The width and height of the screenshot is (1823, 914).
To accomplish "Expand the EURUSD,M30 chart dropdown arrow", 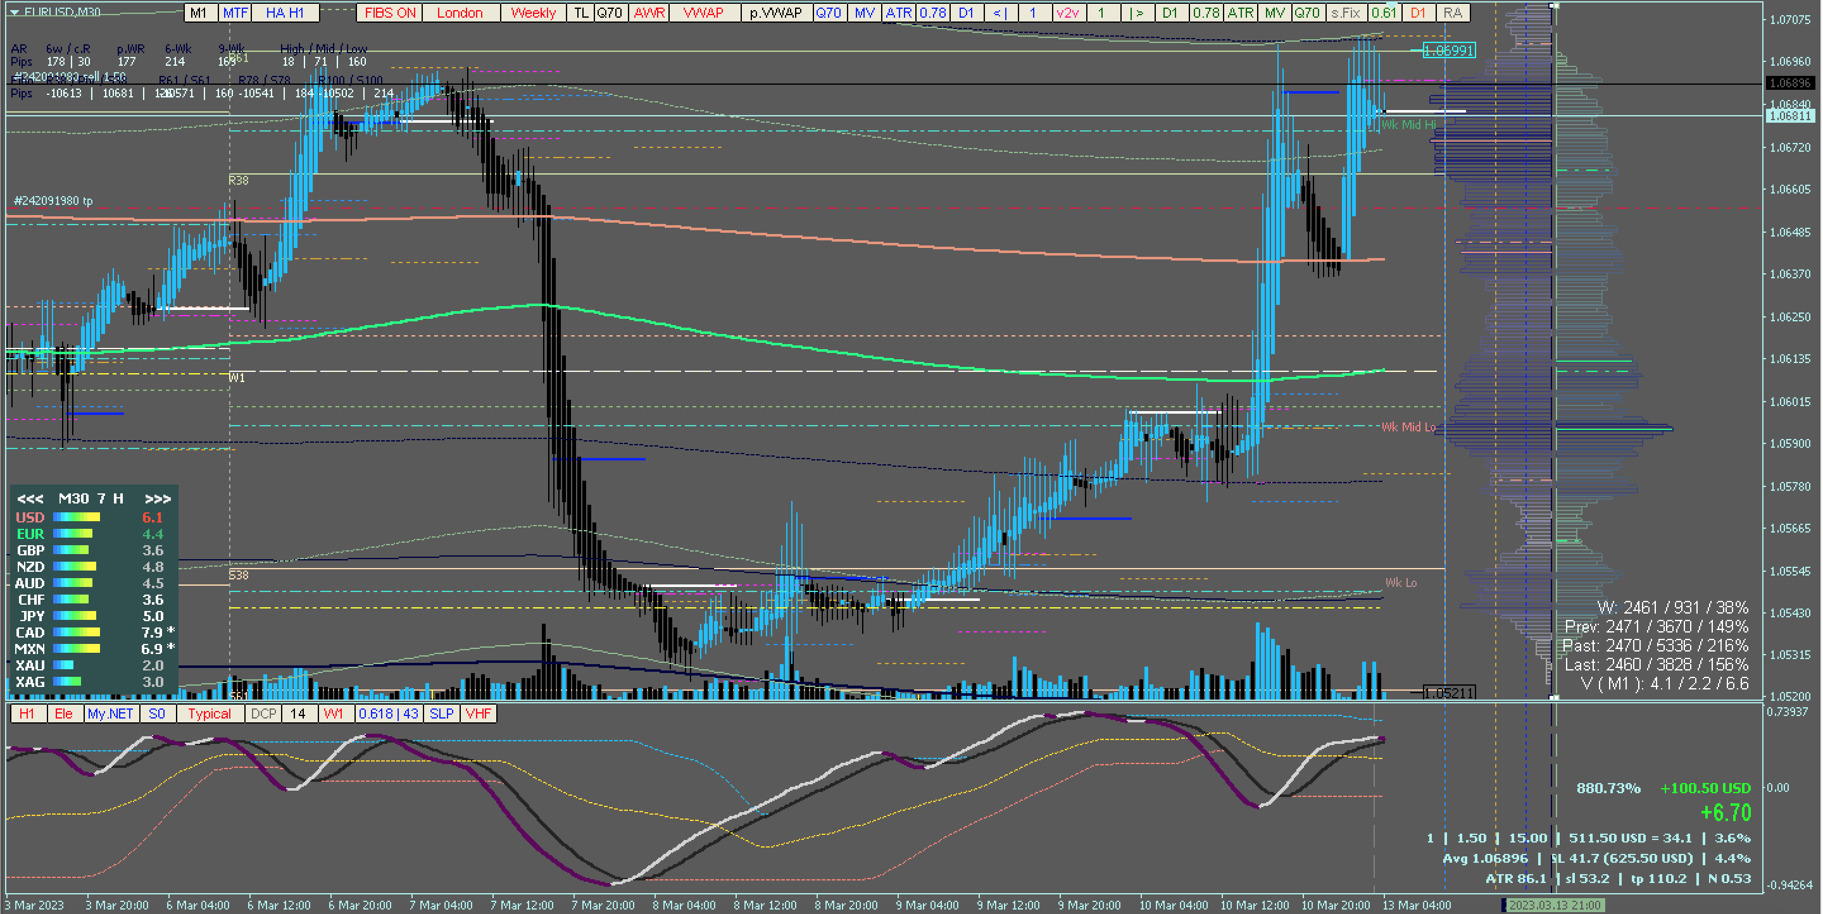I will (x=14, y=12).
